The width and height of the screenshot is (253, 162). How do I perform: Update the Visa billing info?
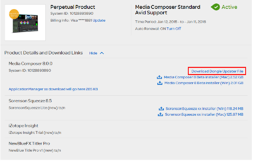[x=99, y=20]
